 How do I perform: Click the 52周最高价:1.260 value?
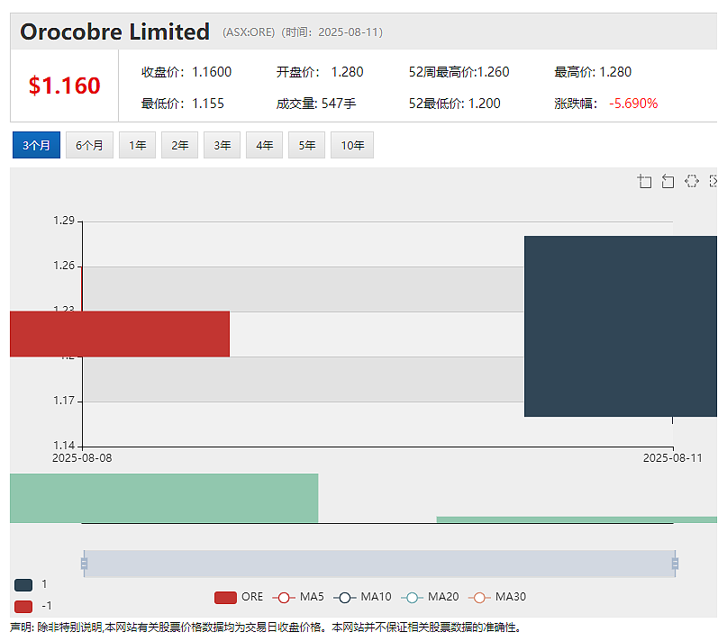(x=459, y=72)
